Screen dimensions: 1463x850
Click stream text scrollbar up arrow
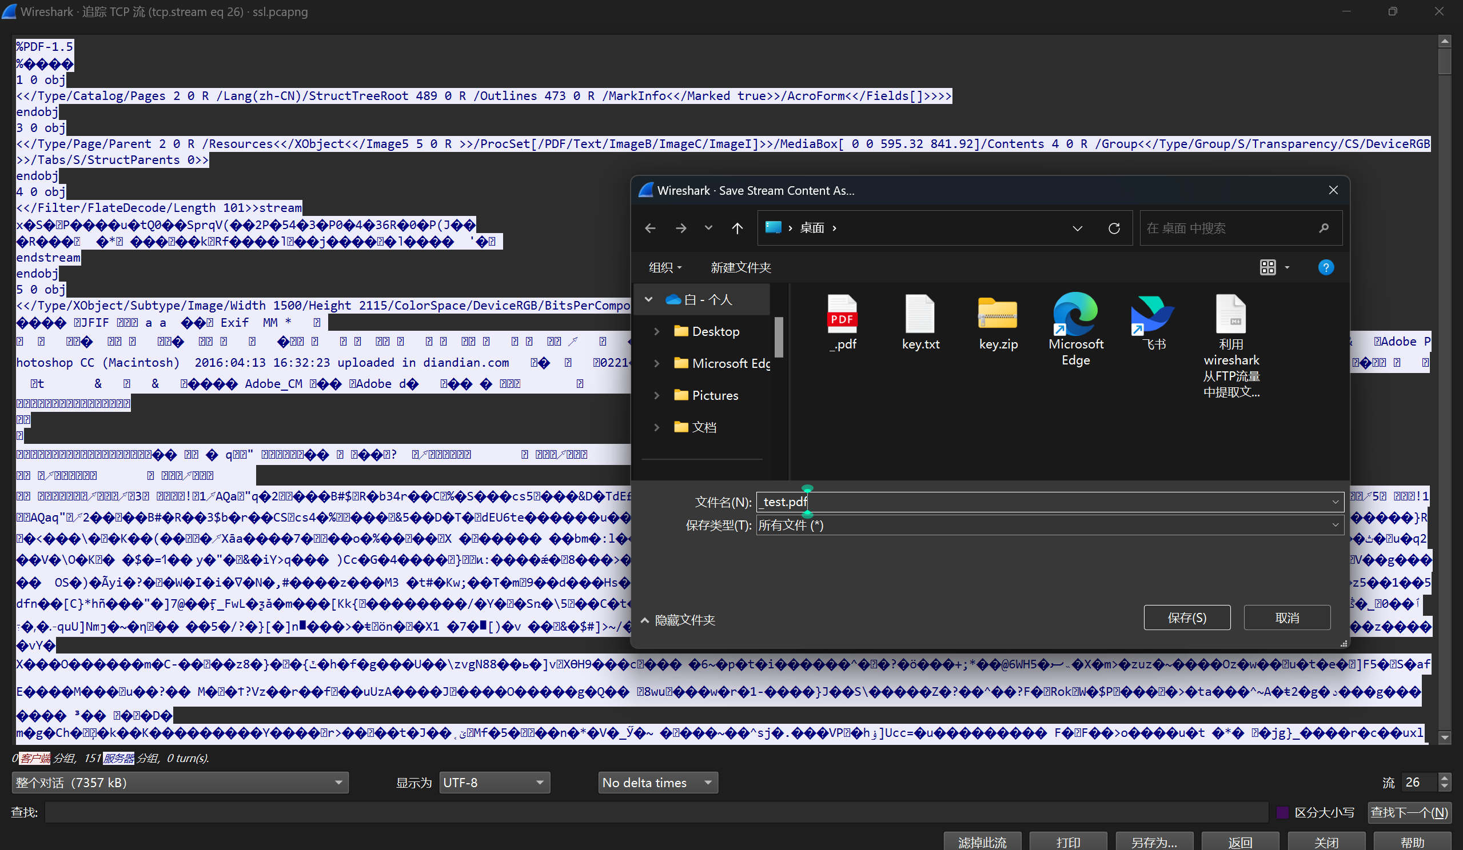click(x=1445, y=41)
